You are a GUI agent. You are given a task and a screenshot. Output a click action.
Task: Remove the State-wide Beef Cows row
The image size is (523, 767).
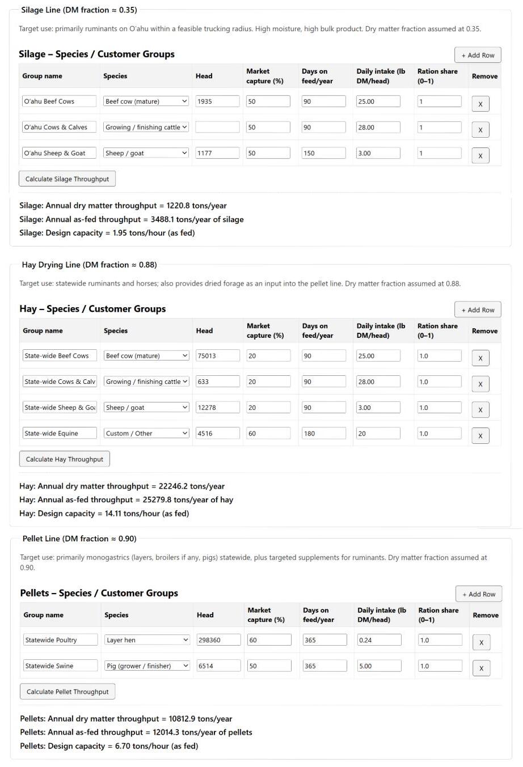pyautogui.click(x=480, y=358)
